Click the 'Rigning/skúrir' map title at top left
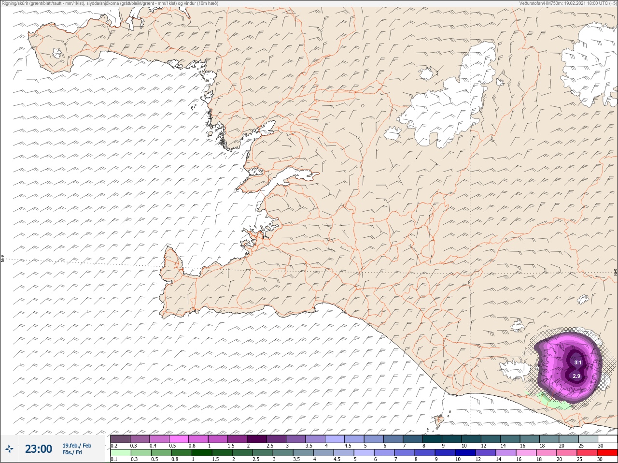The image size is (618, 463). pos(110,3)
